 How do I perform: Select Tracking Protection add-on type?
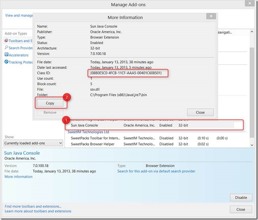(x=21, y=62)
